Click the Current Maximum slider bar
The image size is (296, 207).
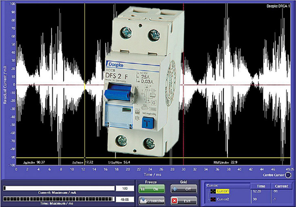point(58,188)
